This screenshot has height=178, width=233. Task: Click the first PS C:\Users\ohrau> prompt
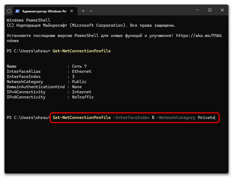point(28,51)
